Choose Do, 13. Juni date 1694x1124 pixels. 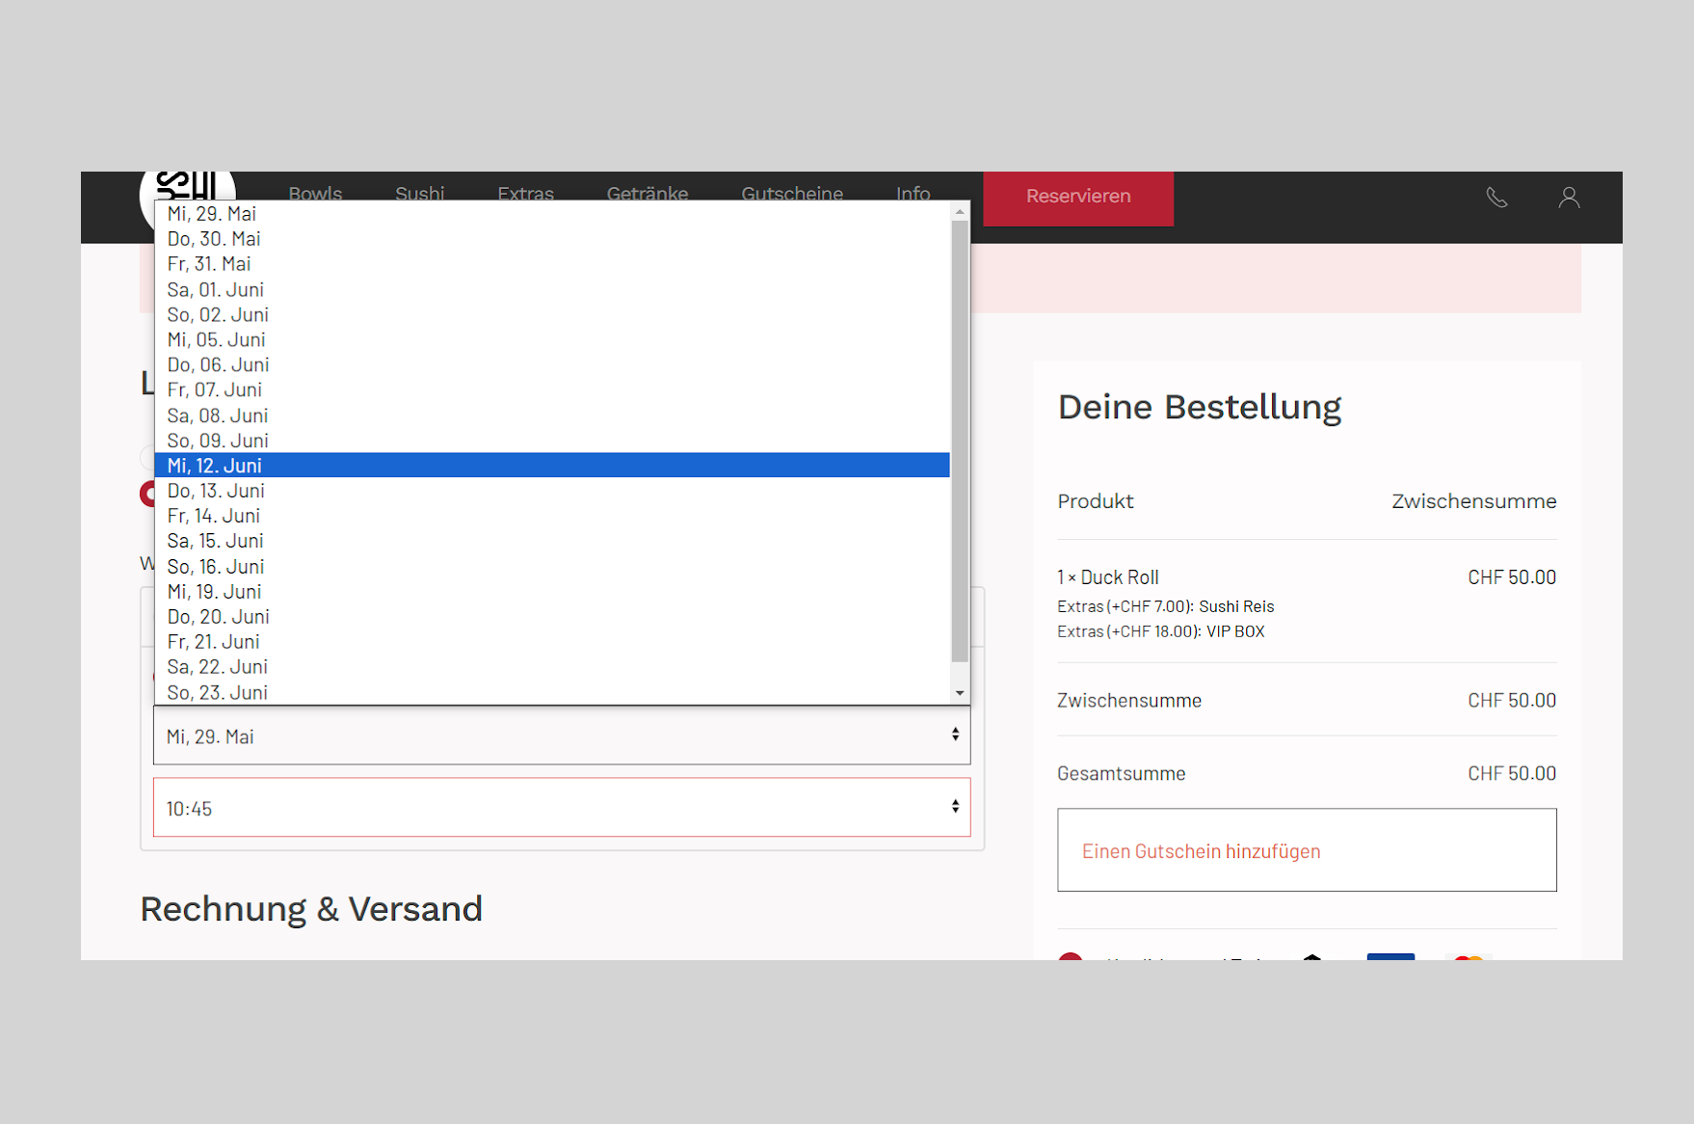[x=552, y=491]
